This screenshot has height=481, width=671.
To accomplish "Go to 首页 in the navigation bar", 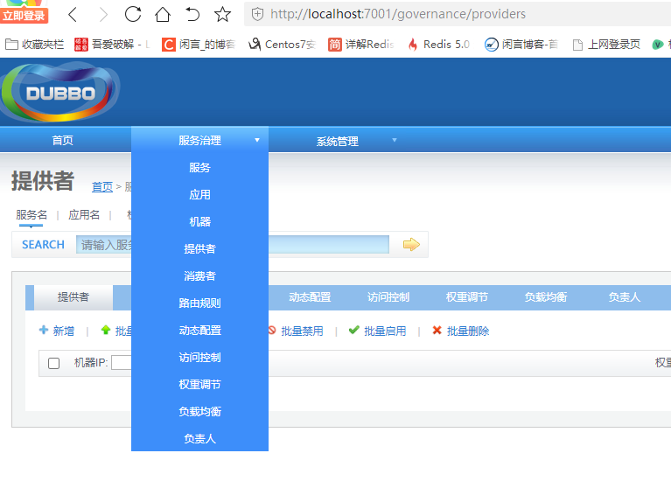I will coord(62,140).
